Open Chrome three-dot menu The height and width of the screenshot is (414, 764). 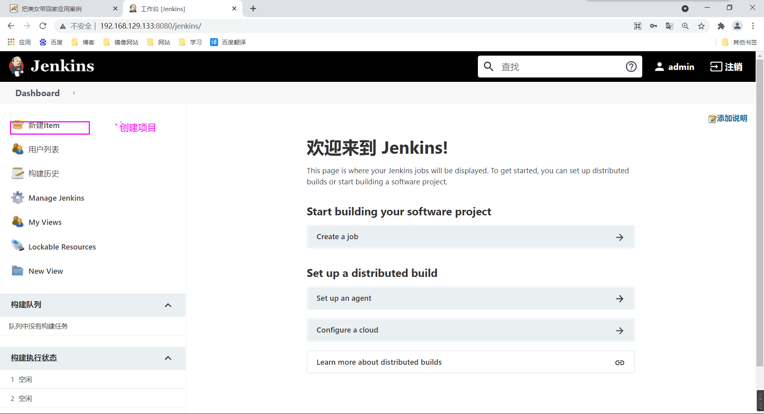coord(753,26)
